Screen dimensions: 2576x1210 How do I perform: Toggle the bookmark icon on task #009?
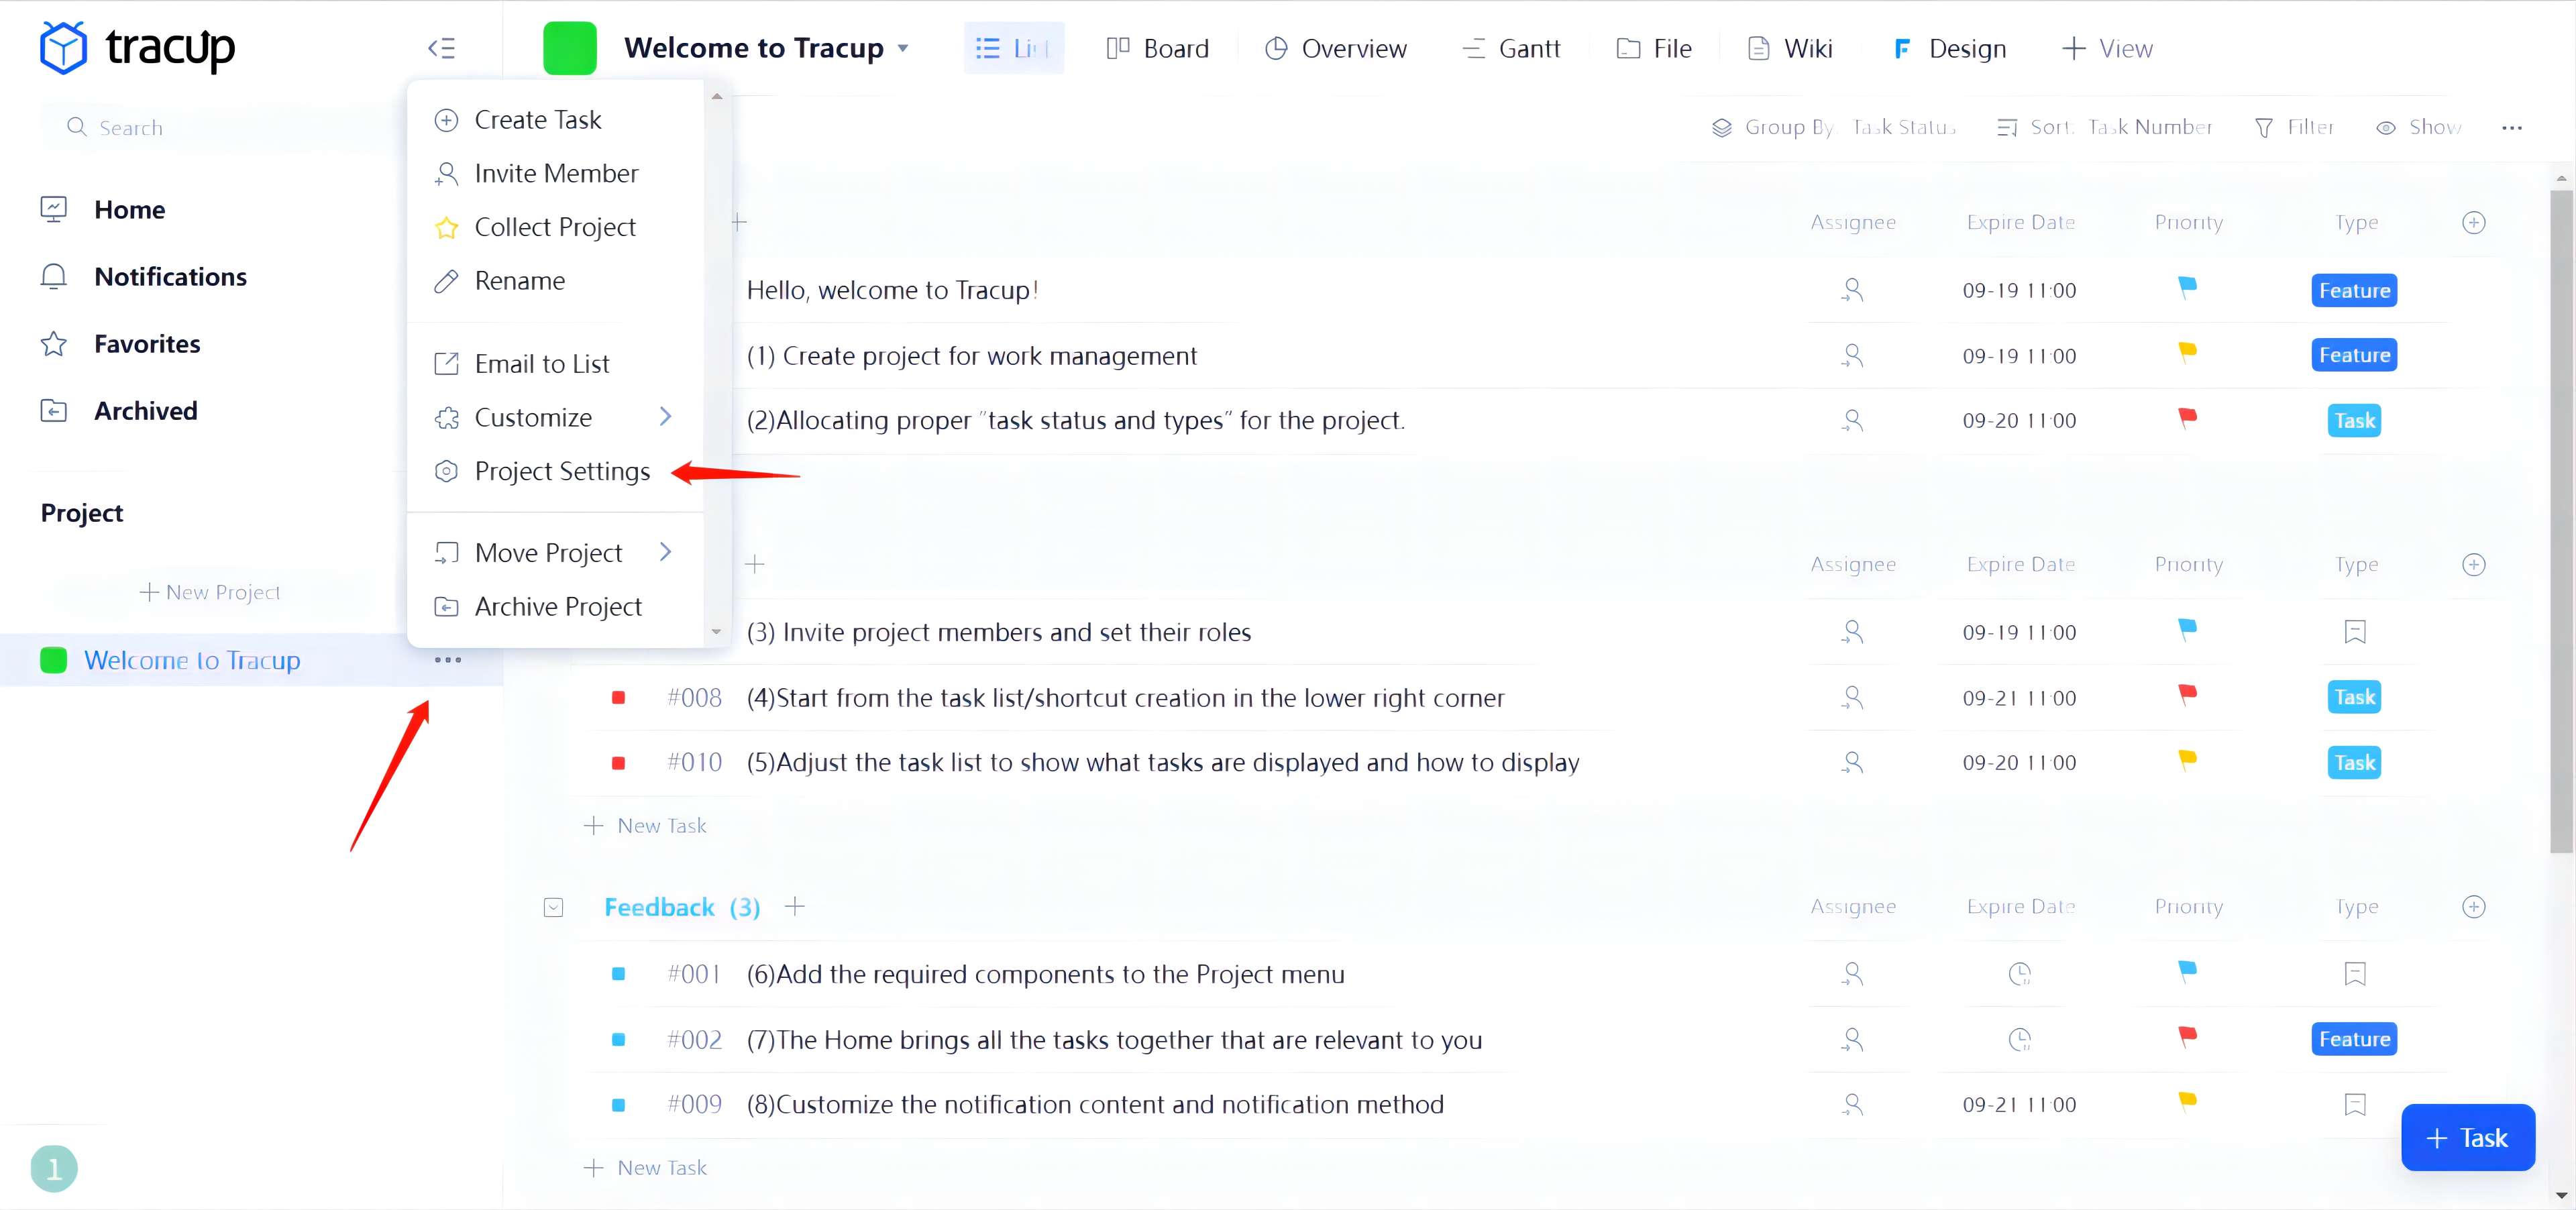point(2355,1104)
